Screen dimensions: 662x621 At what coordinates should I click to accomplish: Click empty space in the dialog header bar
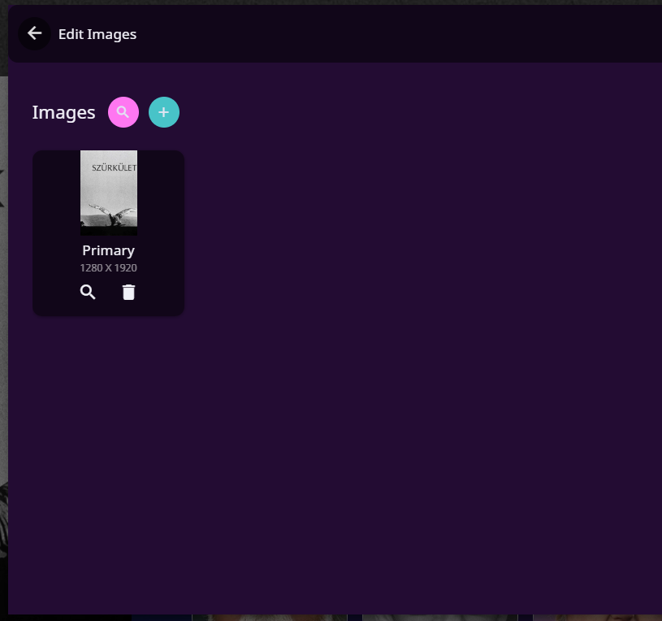[x=406, y=34]
